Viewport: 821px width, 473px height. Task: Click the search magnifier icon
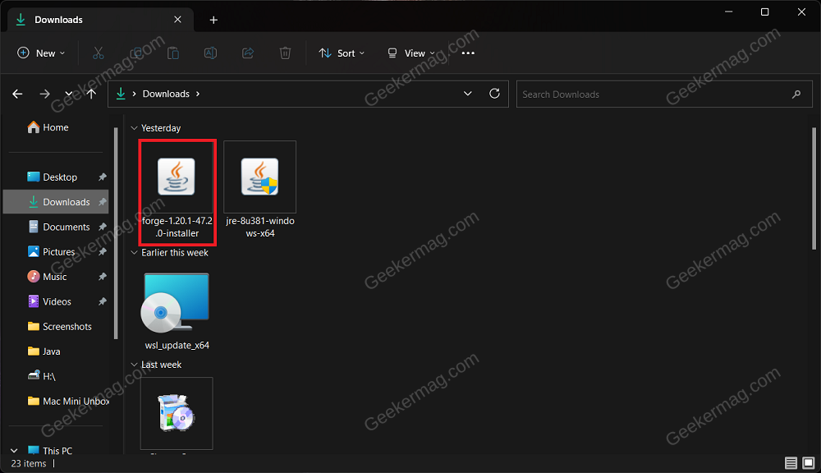[796, 94]
